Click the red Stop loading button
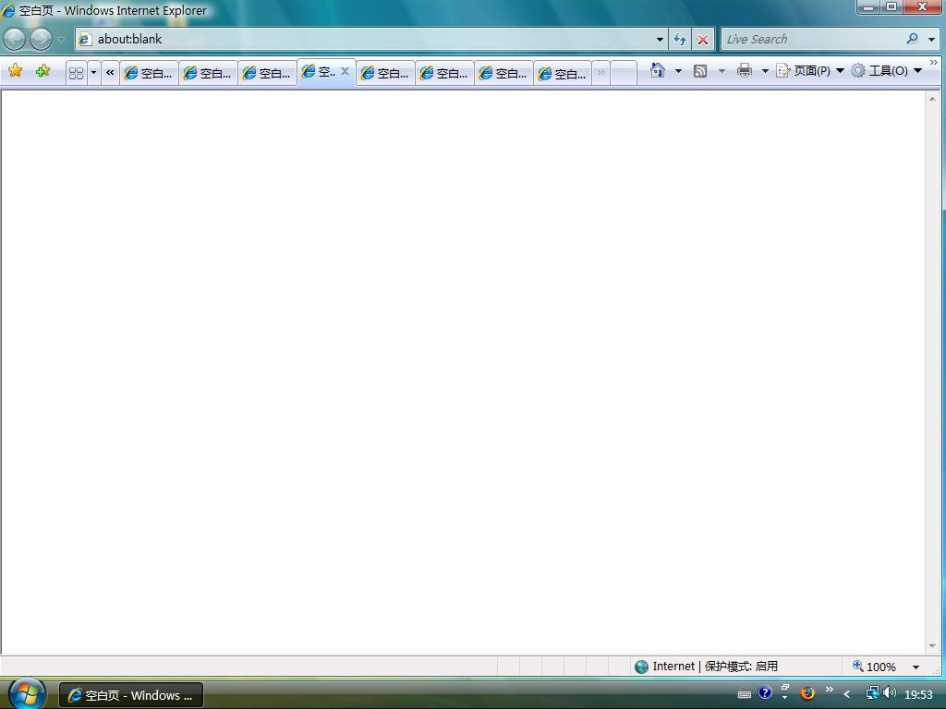Viewport: 946px width, 709px height. pyautogui.click(x=703, y=39)
